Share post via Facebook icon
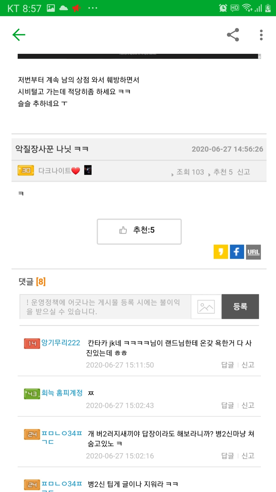 [237, 252]
